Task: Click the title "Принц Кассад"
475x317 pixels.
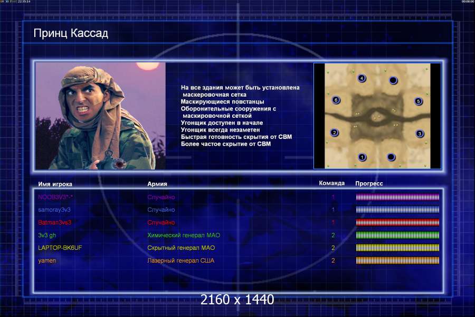Action: tap(71, 33)
